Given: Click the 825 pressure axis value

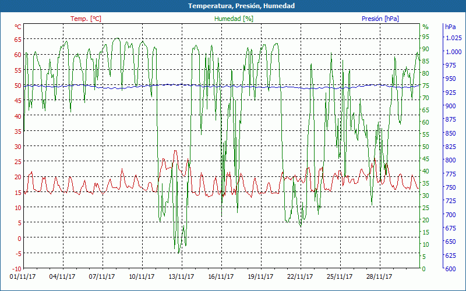Looking at the screenshot, I should click(x=451, y=147).
